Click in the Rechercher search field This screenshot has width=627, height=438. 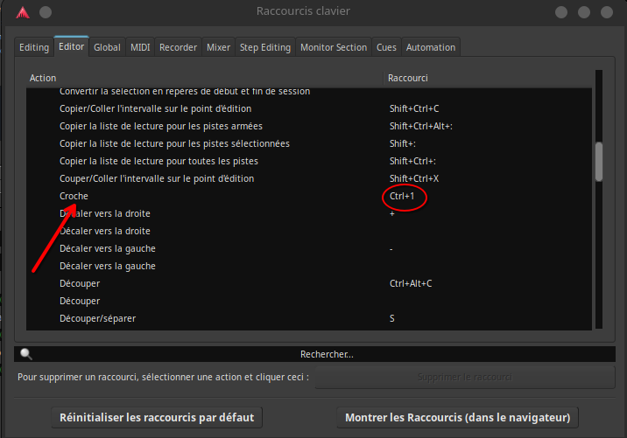point(326,354)
